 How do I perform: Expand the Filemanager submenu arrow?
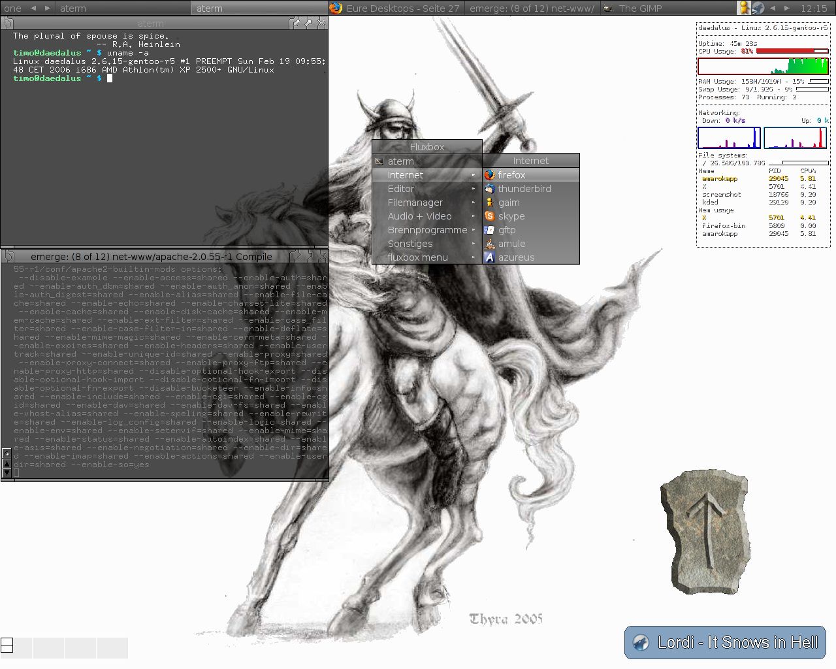(474, 203)
